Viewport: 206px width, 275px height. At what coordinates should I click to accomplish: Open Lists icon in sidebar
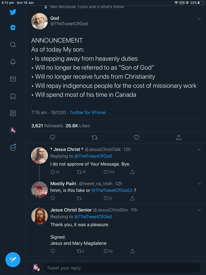pos(13,113)
